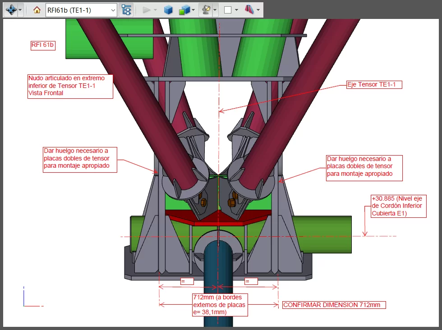Select the 'Eje Tensor TE1-1' annotation

point(374,84)
